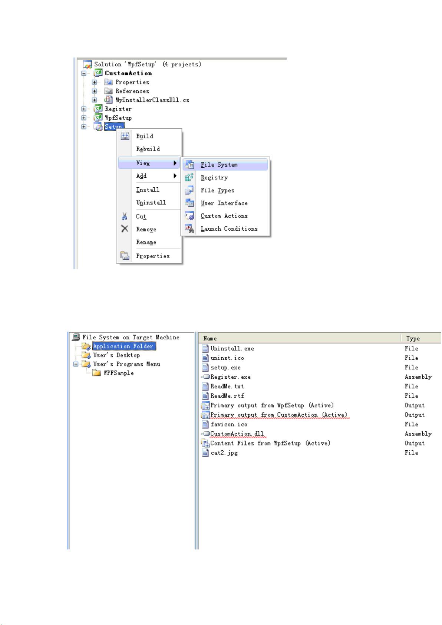
Task: Collapse the CustomAction project node
Action: (x=84, y=73)
